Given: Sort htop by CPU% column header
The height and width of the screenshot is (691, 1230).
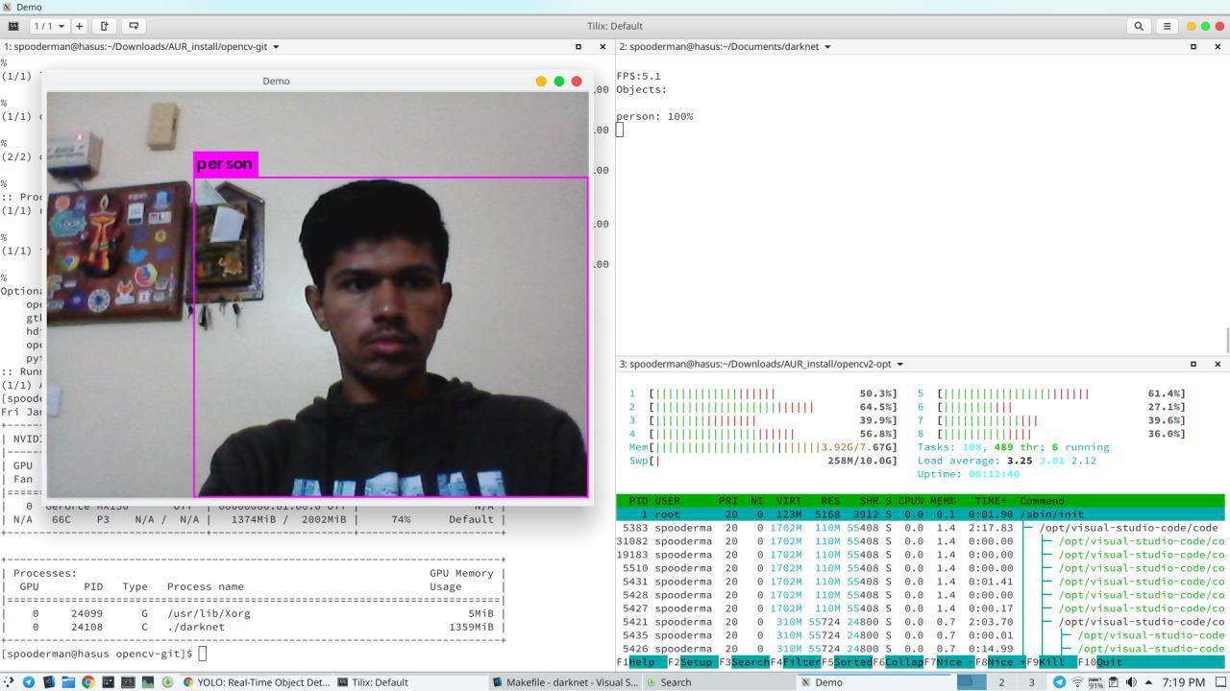Looking at the screenshot, I should coord(911,501).
